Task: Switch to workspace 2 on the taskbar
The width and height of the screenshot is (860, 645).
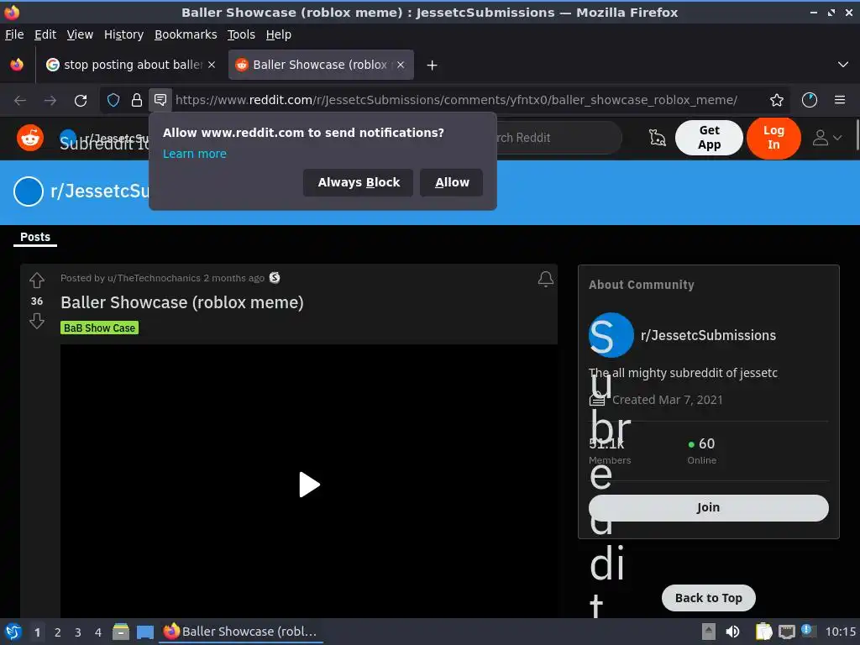Action: pos(58,632)
